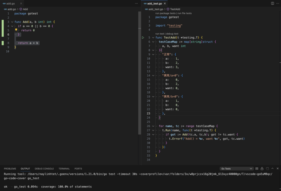The width and height of the screenshot is (281, 191).
Task: Collapse fold chevron at line 8
Action: coord(153,50)
